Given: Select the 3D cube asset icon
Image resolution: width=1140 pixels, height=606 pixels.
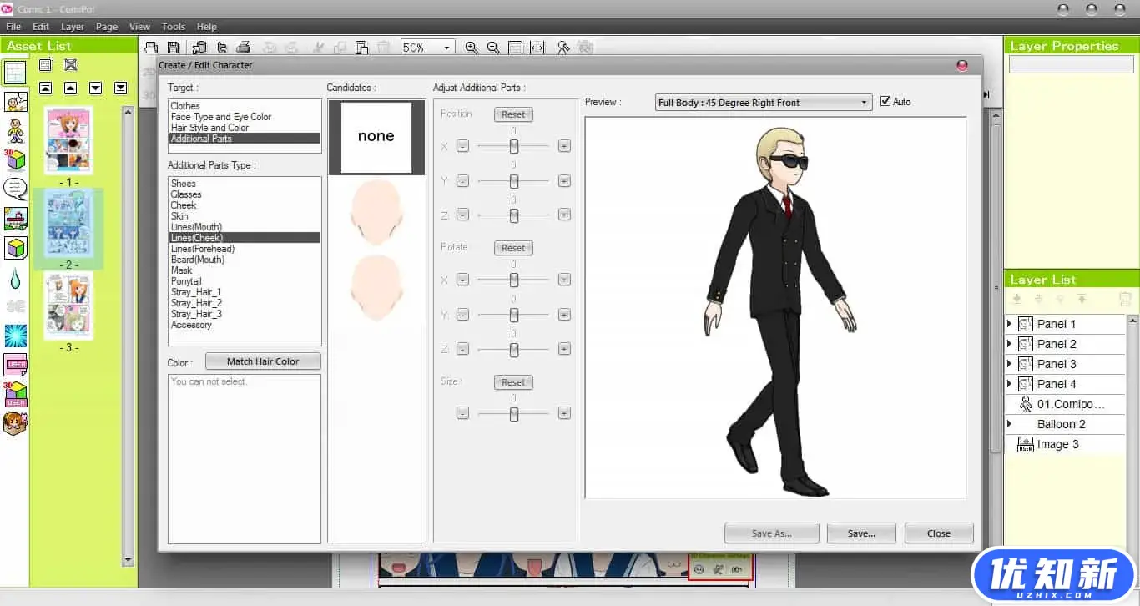Looking at the screenshot, I should click(15, 159).
